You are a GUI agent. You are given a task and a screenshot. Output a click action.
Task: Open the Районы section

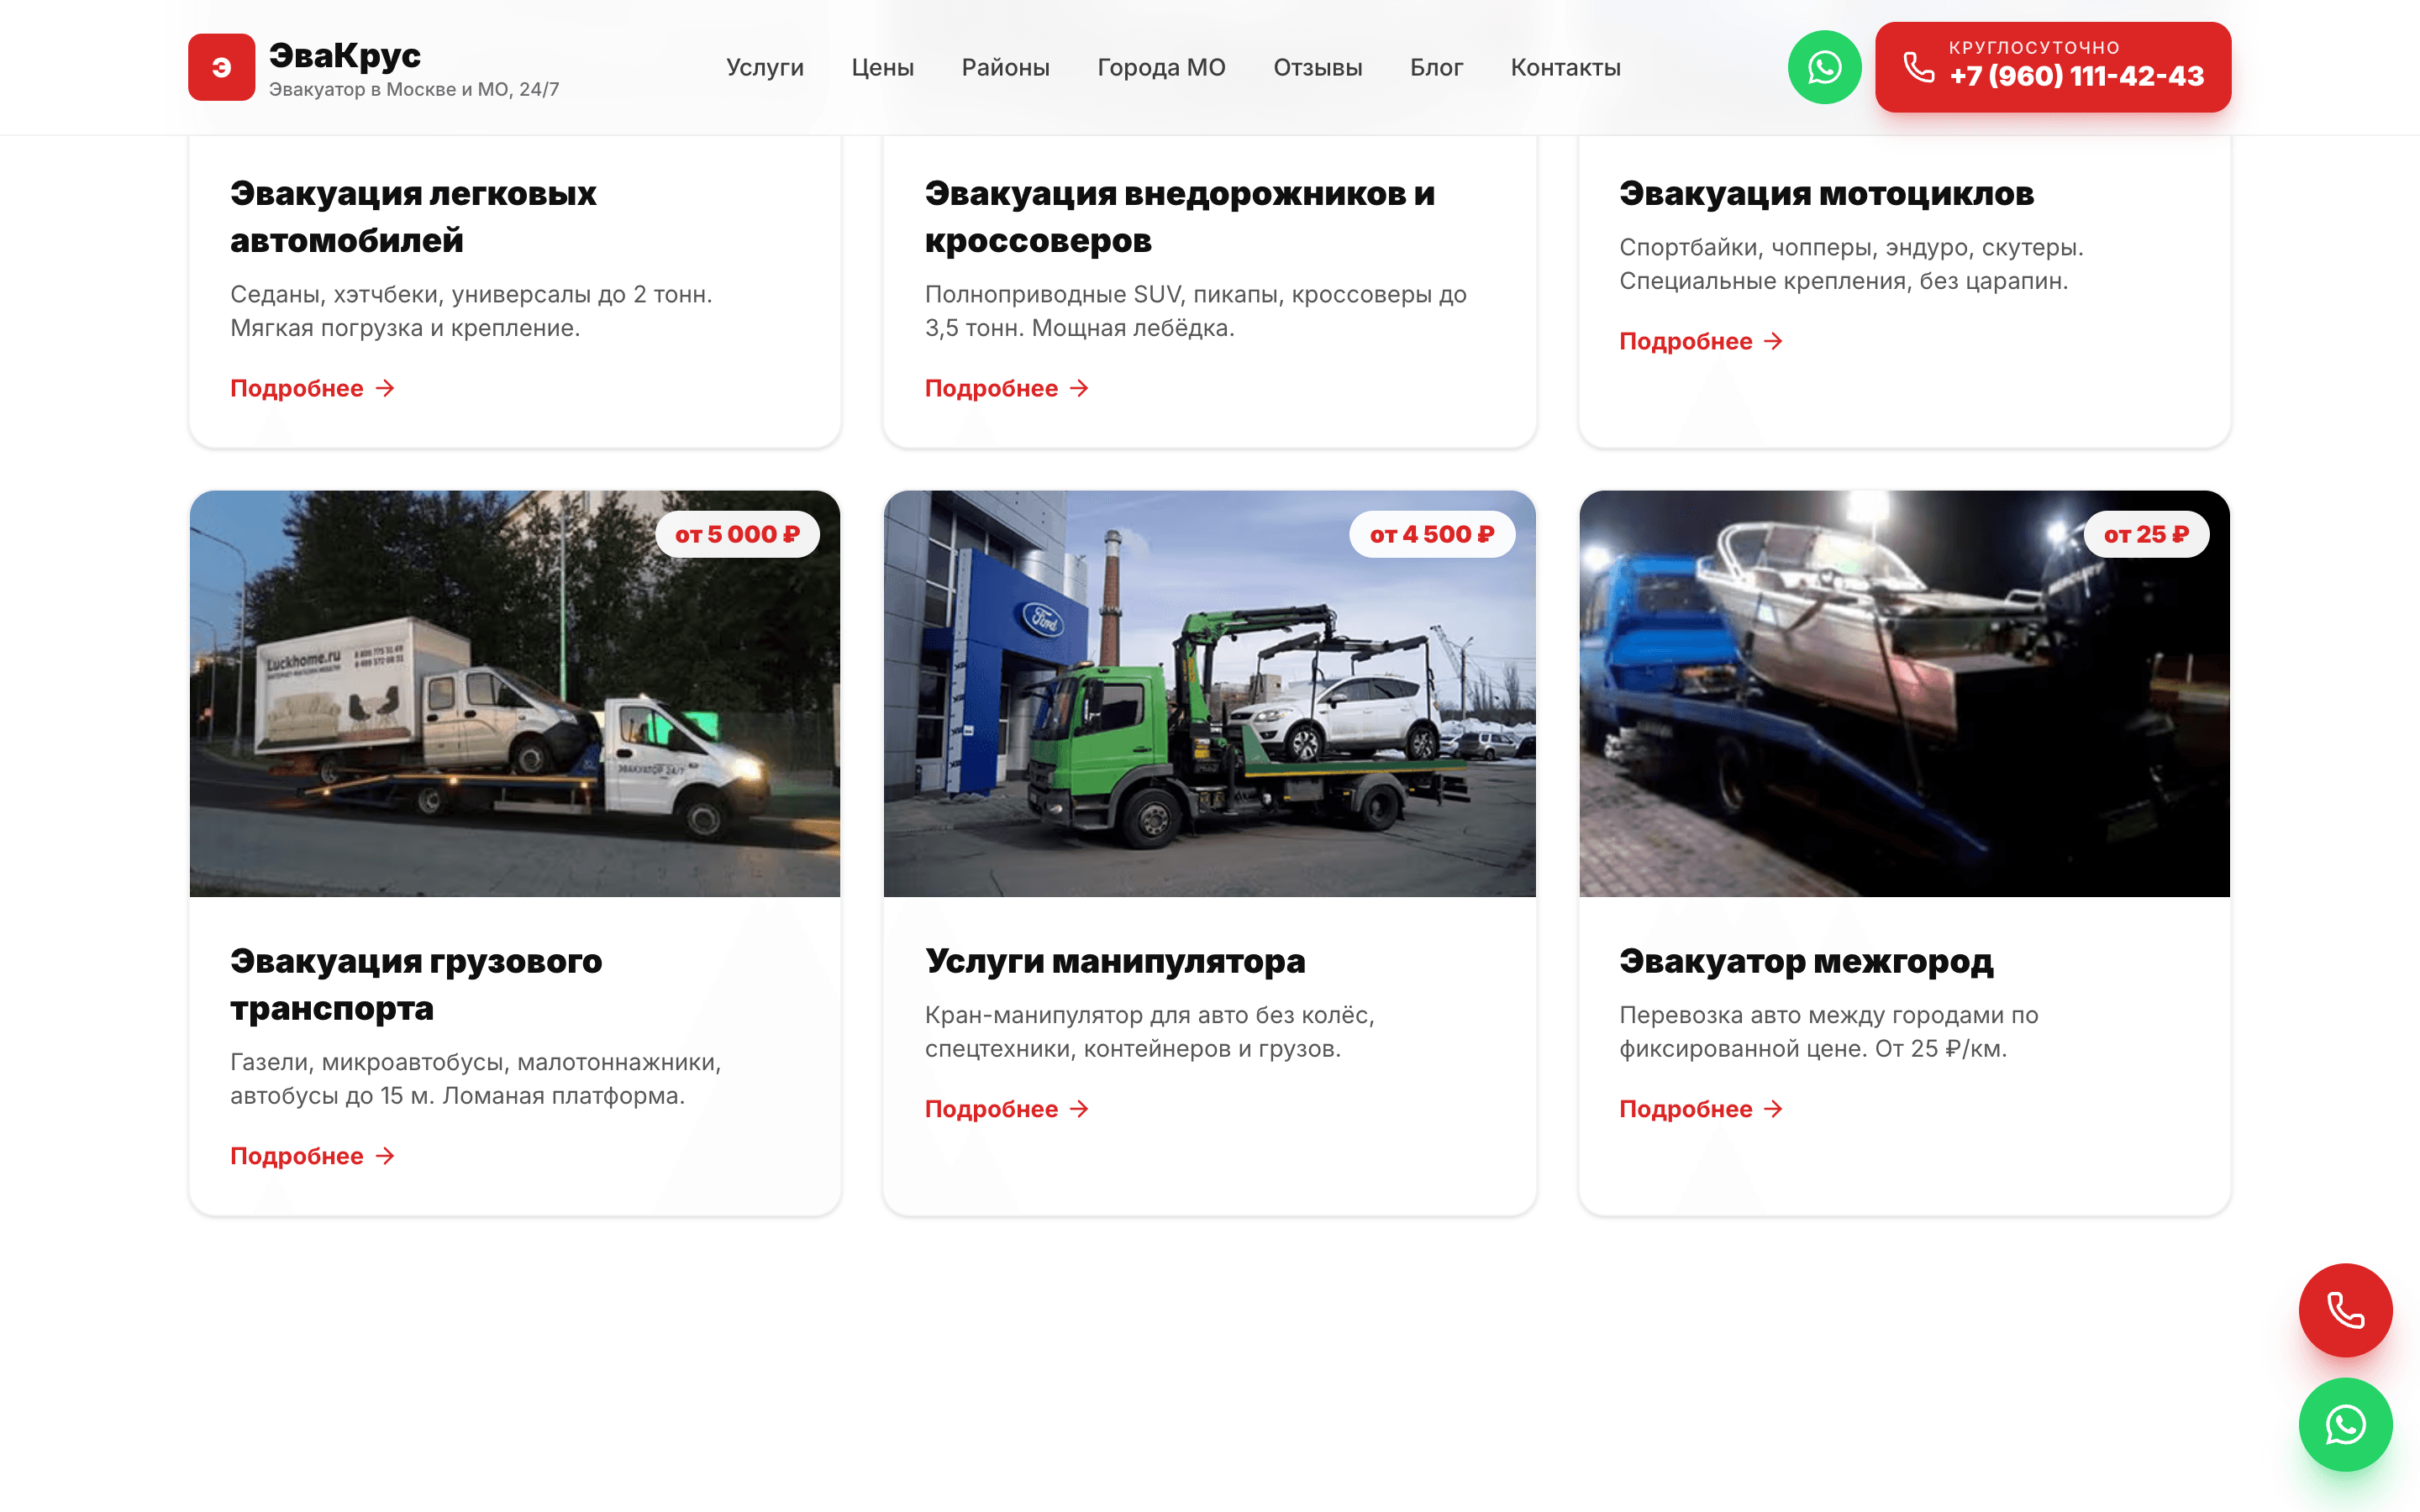(x=1005, y=67)
